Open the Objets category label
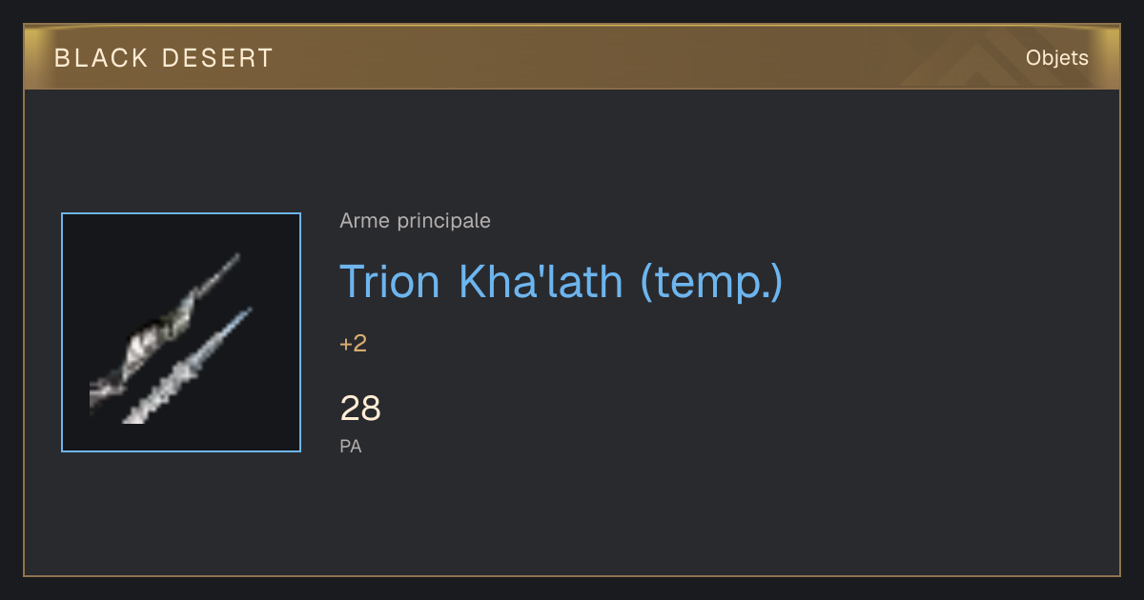 [x=1056, y=58]
